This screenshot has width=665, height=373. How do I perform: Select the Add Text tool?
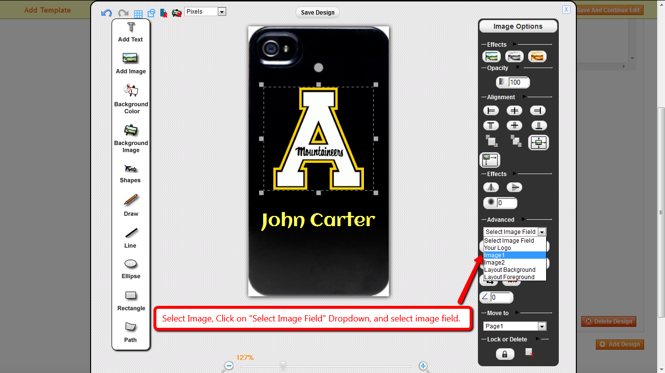click(131, 33)
